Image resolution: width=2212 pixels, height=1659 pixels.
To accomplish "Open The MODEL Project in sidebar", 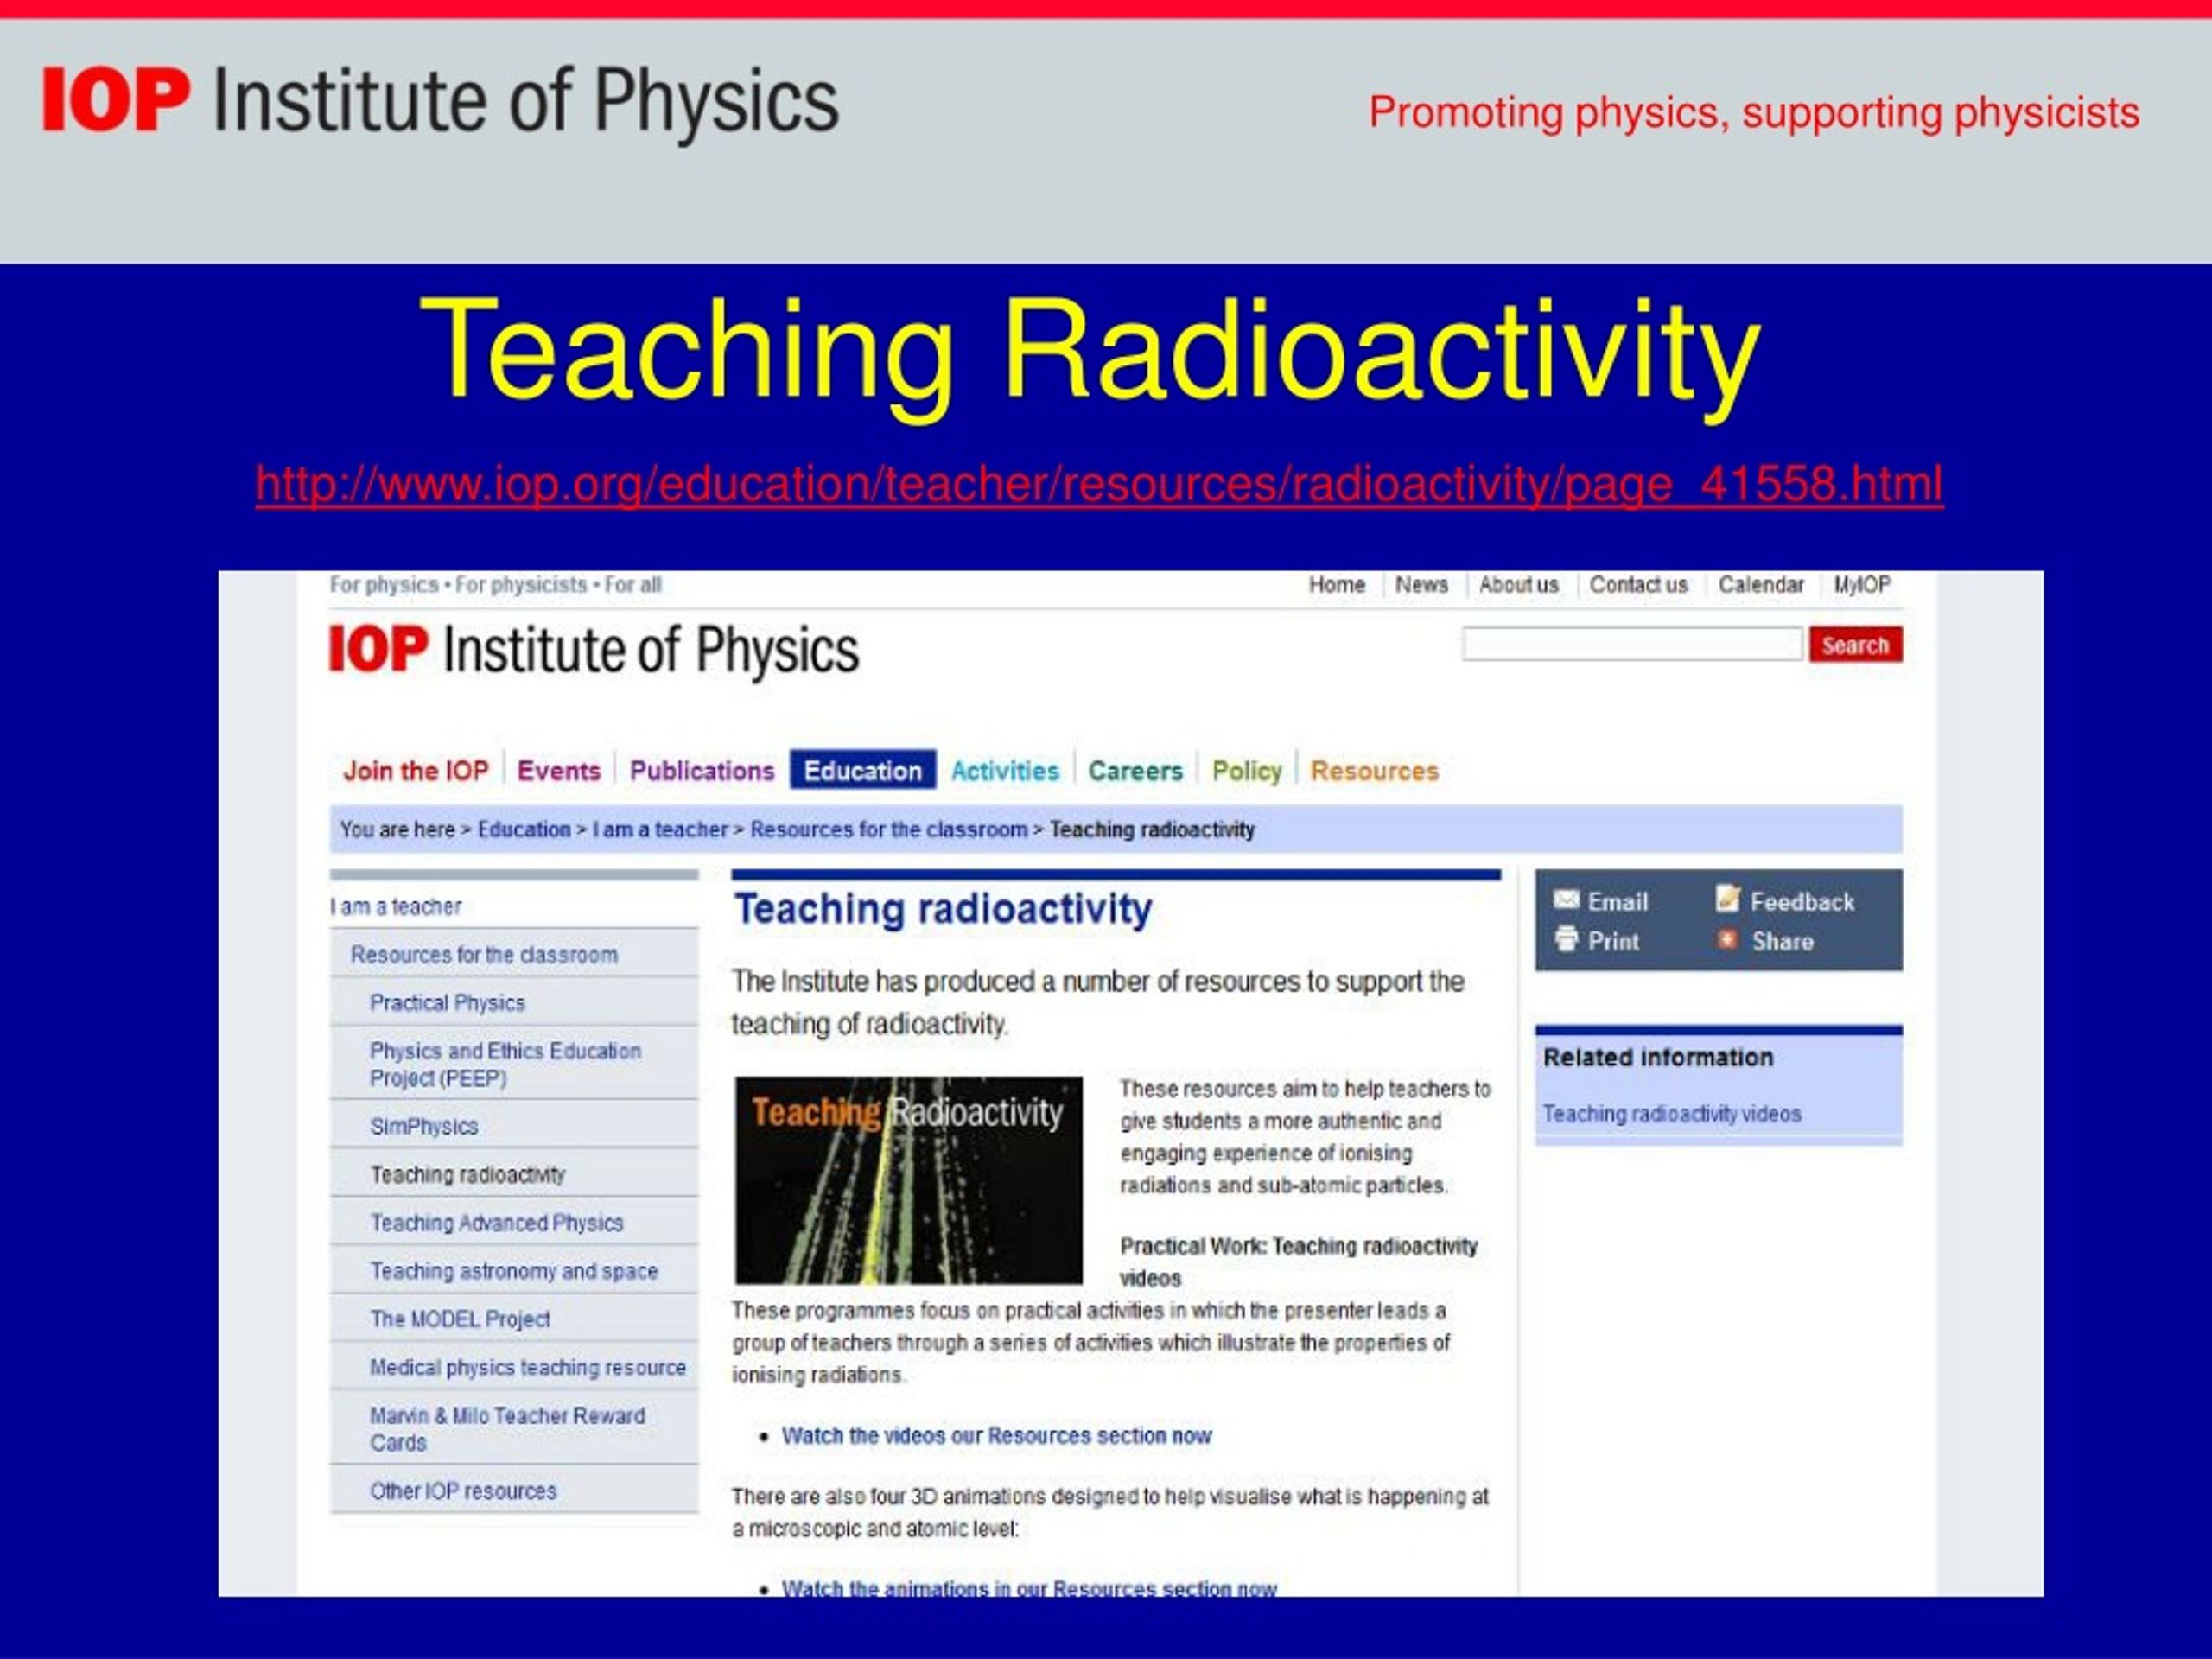I will coord(460,1319).
